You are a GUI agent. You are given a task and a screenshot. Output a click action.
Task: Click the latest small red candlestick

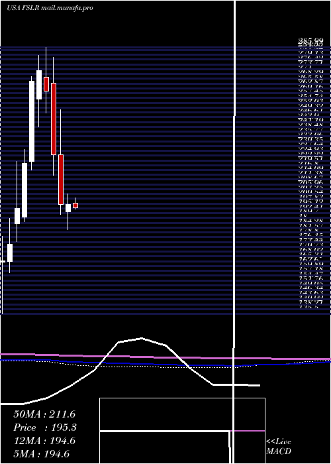(x=75, y=205)
